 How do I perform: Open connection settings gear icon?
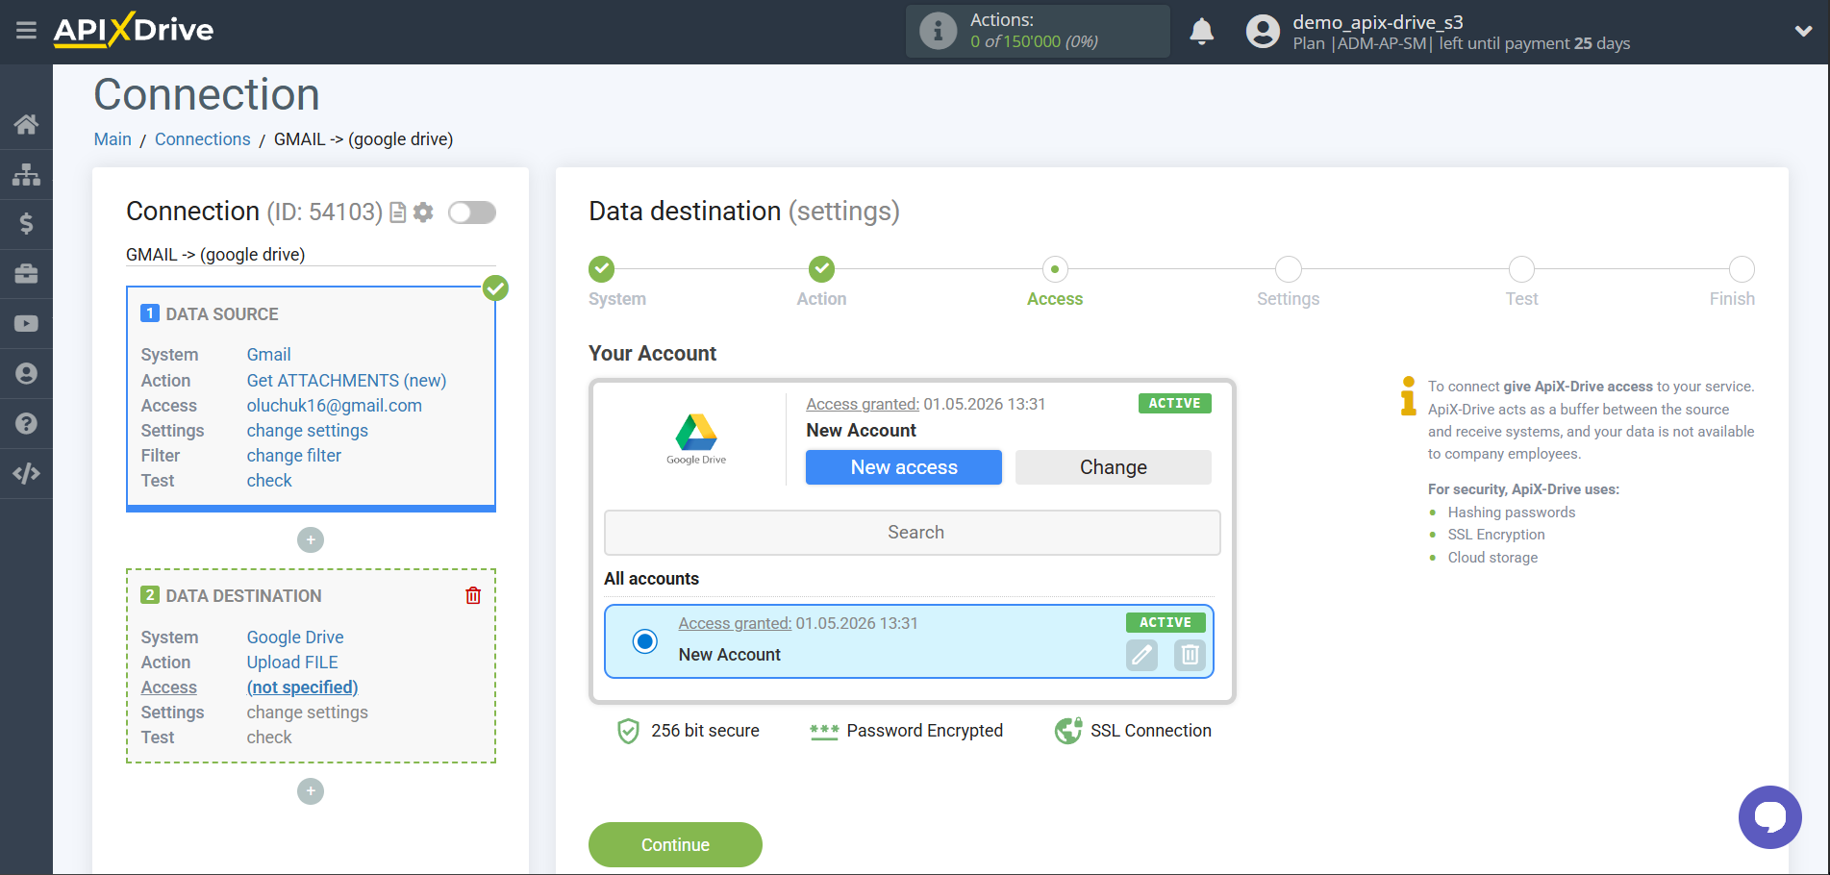tap(423, 212)
